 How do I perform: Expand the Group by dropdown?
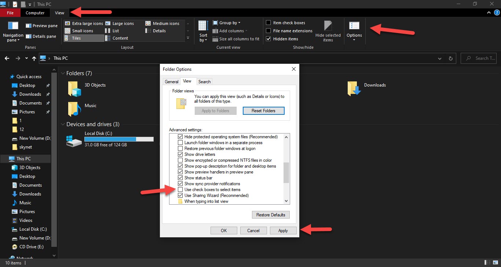pyautogui.click(x=230, y=23)
